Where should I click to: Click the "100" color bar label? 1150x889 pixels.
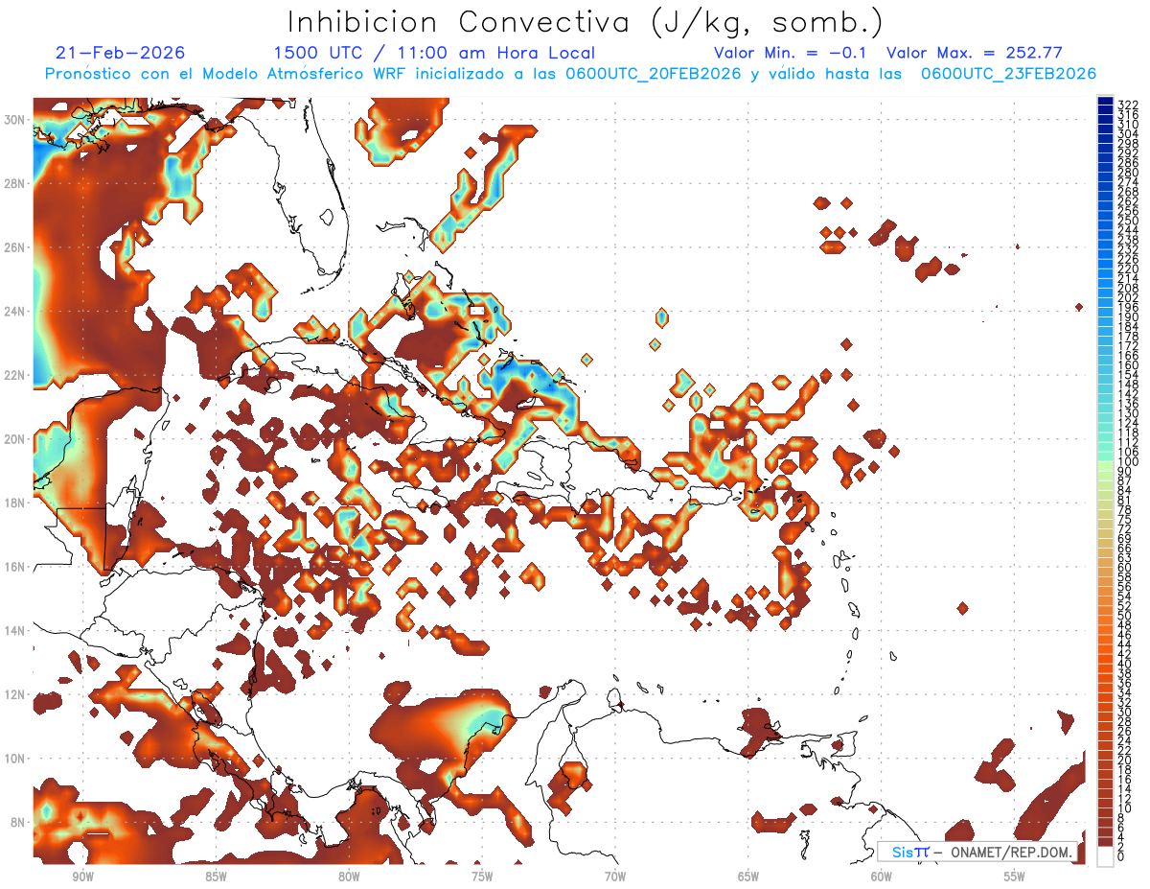click(x=1128, y=463)
